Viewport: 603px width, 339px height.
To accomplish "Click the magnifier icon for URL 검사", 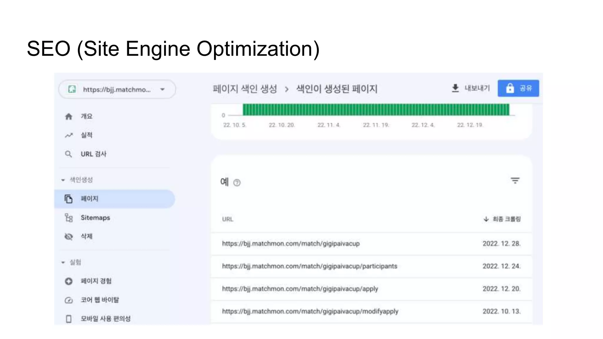I will [68, 154].
